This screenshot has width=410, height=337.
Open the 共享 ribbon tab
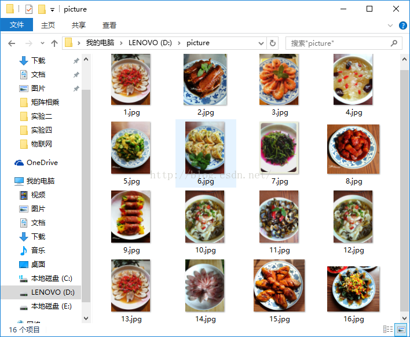click(79, 25)
